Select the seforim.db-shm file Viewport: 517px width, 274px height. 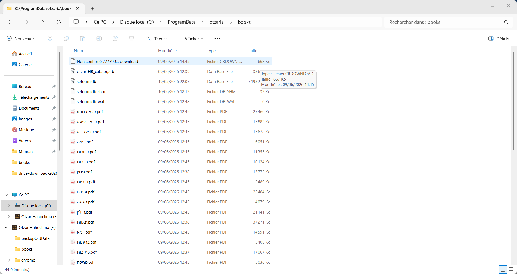click(170, 92)
